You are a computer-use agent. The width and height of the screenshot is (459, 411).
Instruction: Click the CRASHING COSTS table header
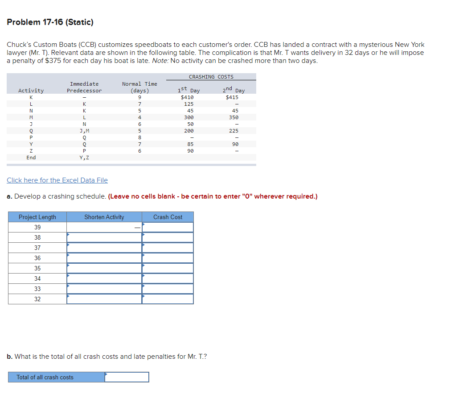[211, 76]
